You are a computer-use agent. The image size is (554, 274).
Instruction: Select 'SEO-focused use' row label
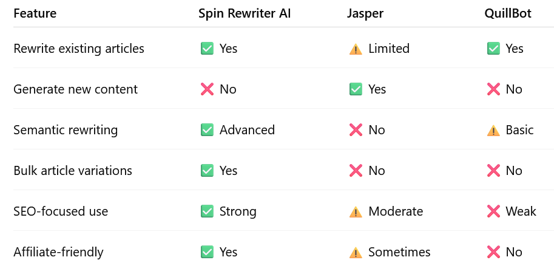[x=61, y=211]
